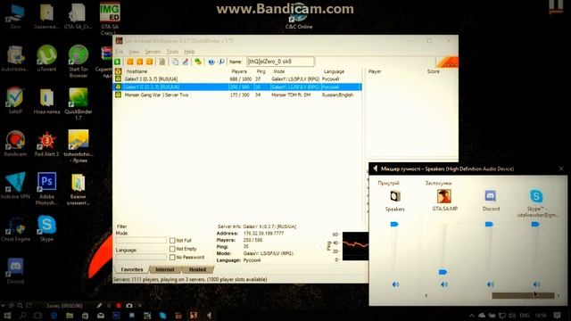
Task: Select the GalaxY I server row with 688 players
Action: (x=238, y=79)
